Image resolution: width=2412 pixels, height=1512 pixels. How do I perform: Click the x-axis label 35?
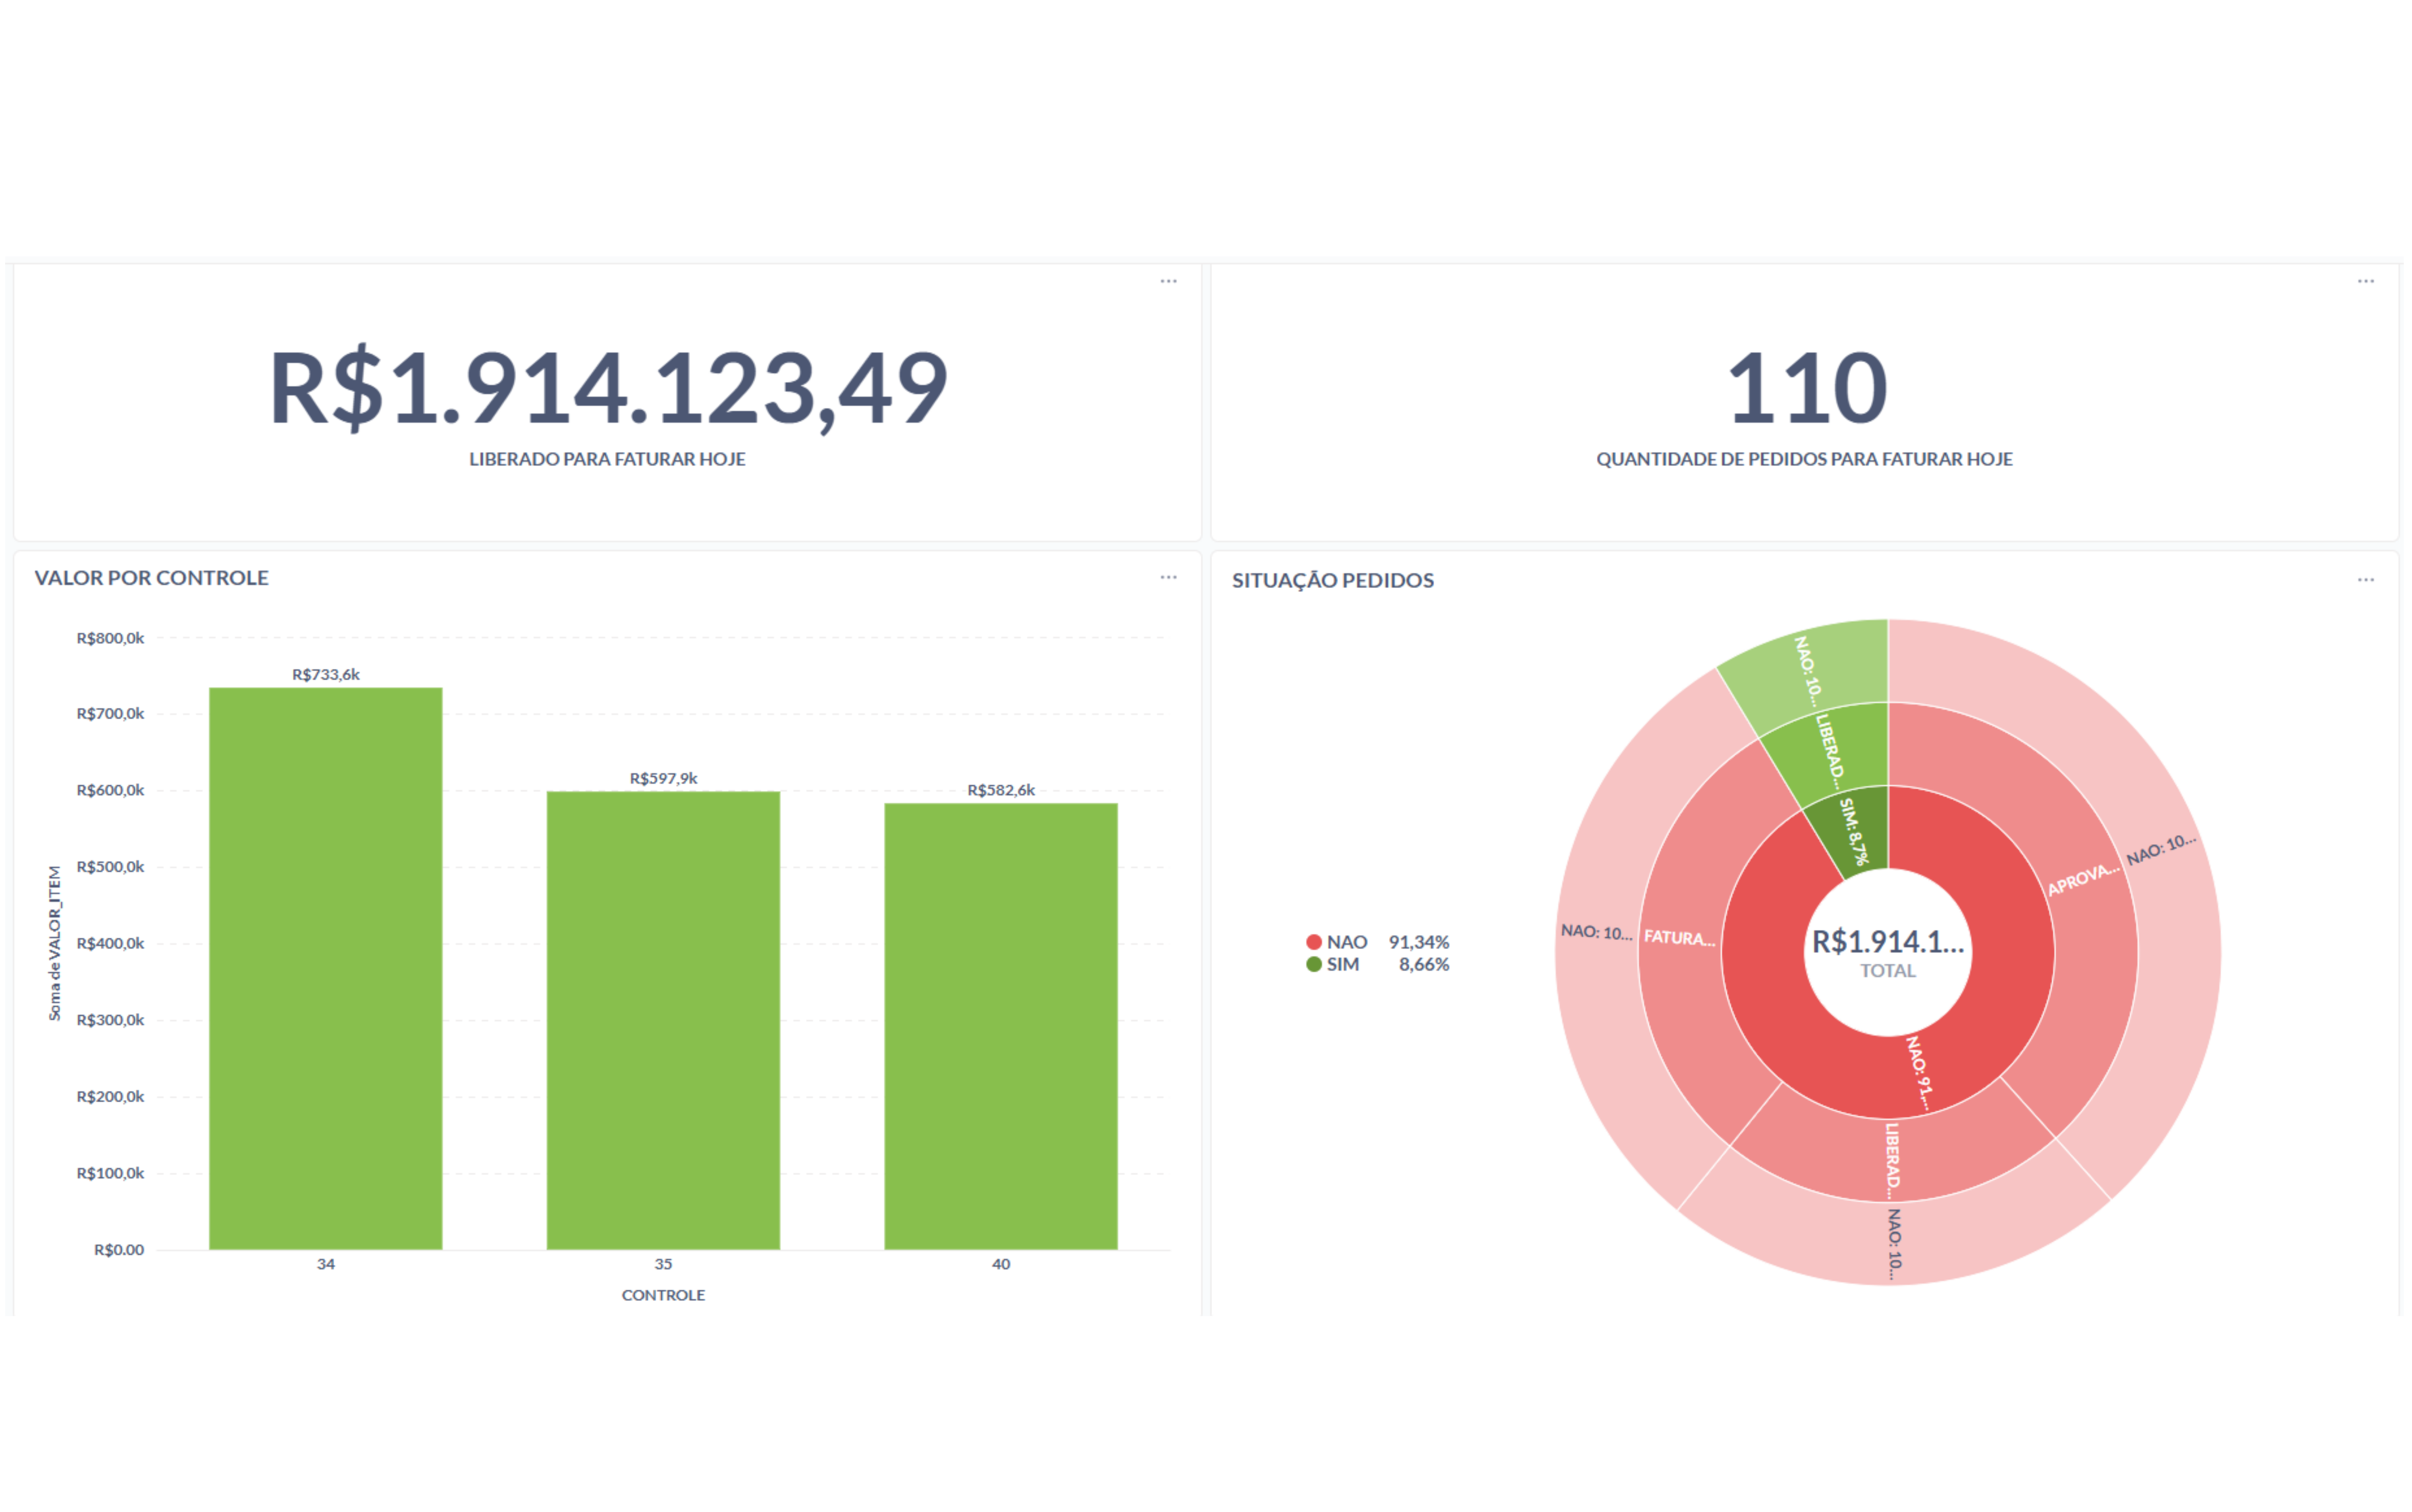[x=663, y=1264]
